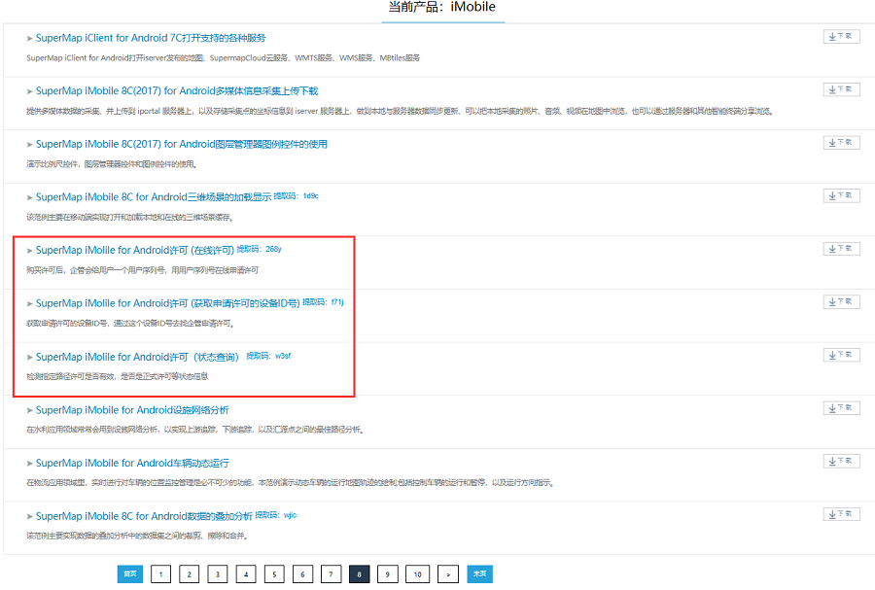Go to page 2
Screen dimensions: 875x590
point(190,573)
